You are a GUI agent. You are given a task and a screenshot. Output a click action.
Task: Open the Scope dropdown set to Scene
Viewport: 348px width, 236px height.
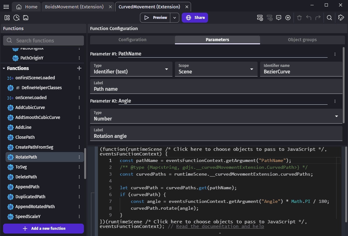216,69
